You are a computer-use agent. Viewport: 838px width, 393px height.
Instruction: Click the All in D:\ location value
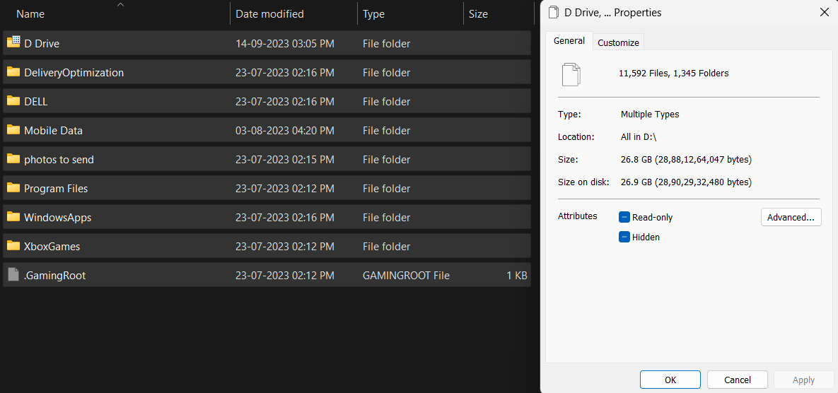coord(639,136)
